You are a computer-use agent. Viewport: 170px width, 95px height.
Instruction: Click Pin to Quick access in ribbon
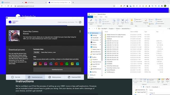[x=91, y=22]
